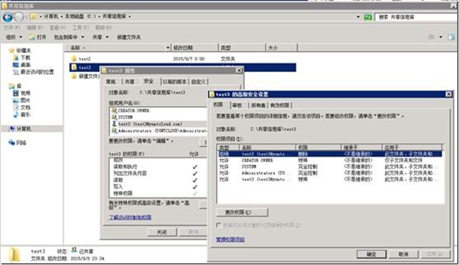Sort permission entries by 继承于 column

click(362, 147)
